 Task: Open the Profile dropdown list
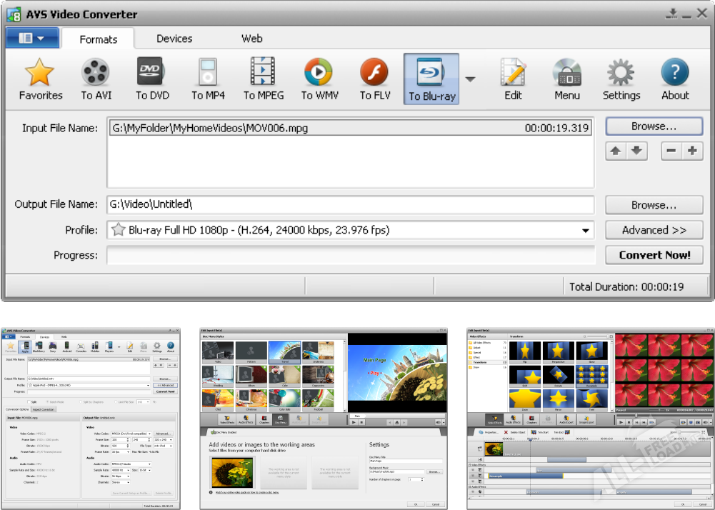tap(586, 231)
